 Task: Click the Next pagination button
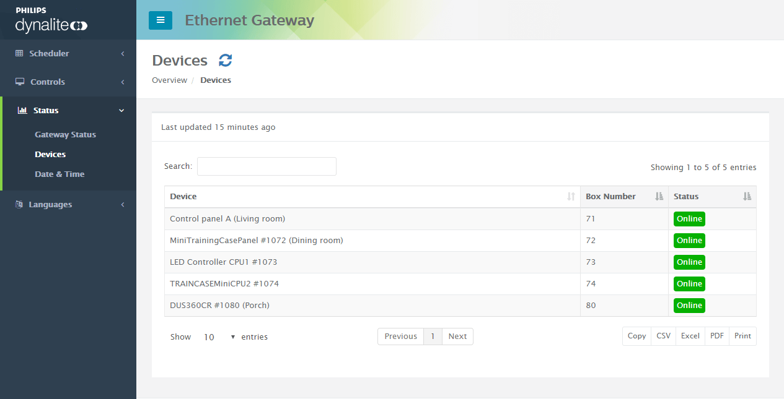tap(457, 336)
